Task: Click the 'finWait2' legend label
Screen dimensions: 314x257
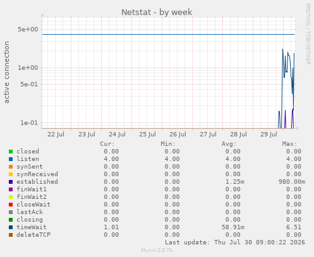Action: tap(32, 197)
